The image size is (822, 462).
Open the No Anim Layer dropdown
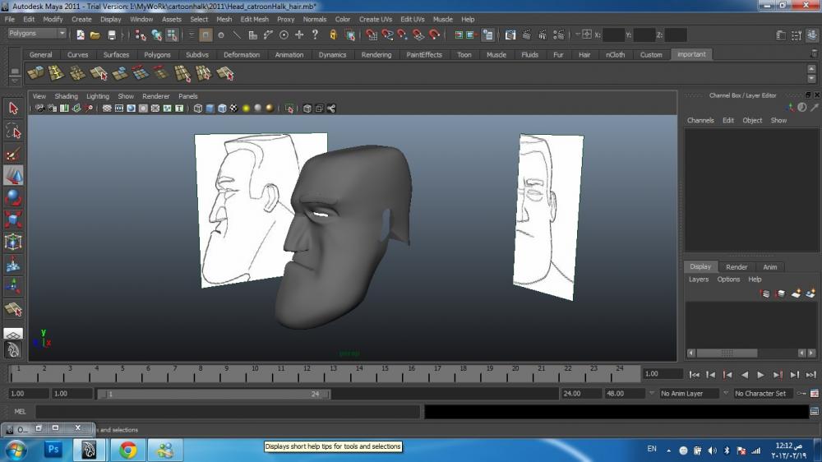(689, 394)
